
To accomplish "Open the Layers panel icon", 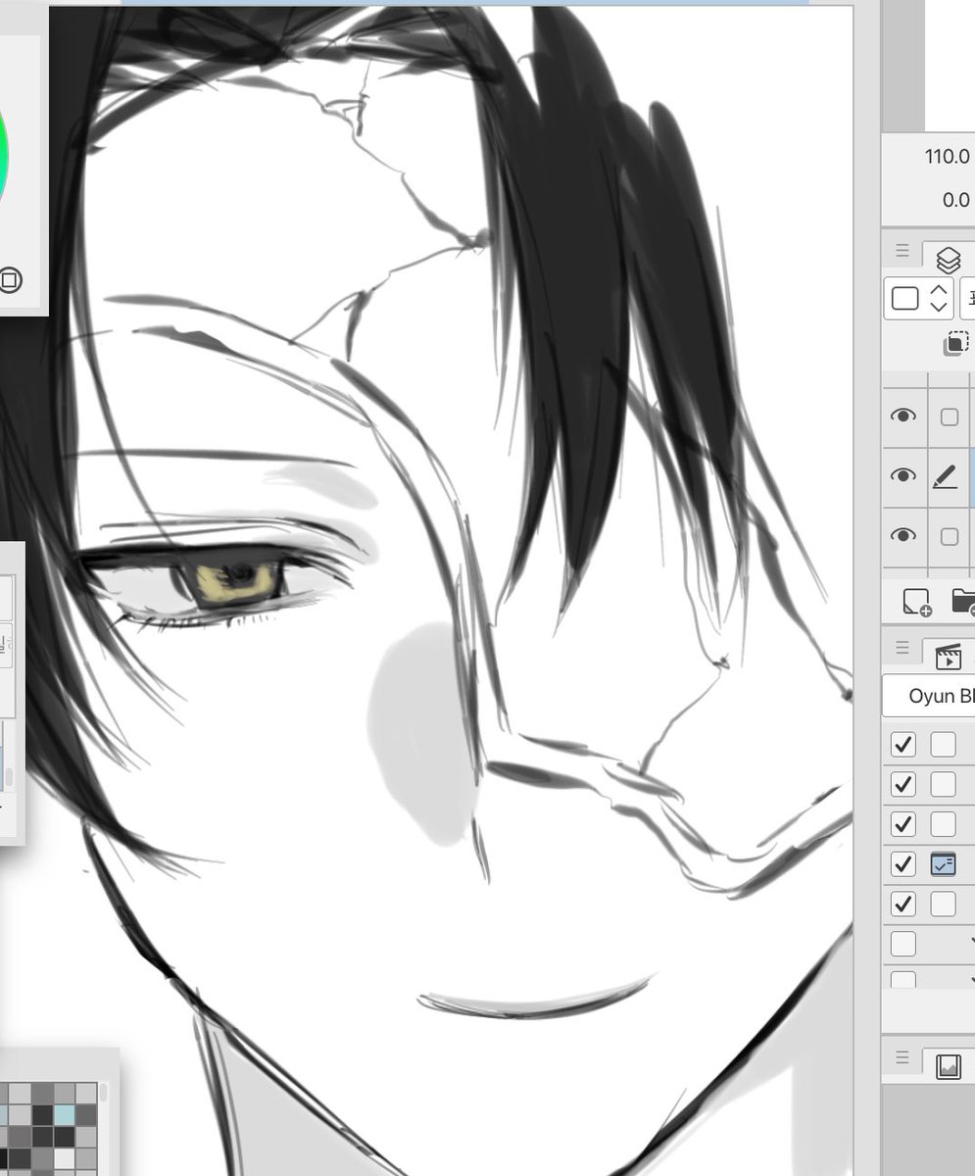I will click(x=948, y=260).
